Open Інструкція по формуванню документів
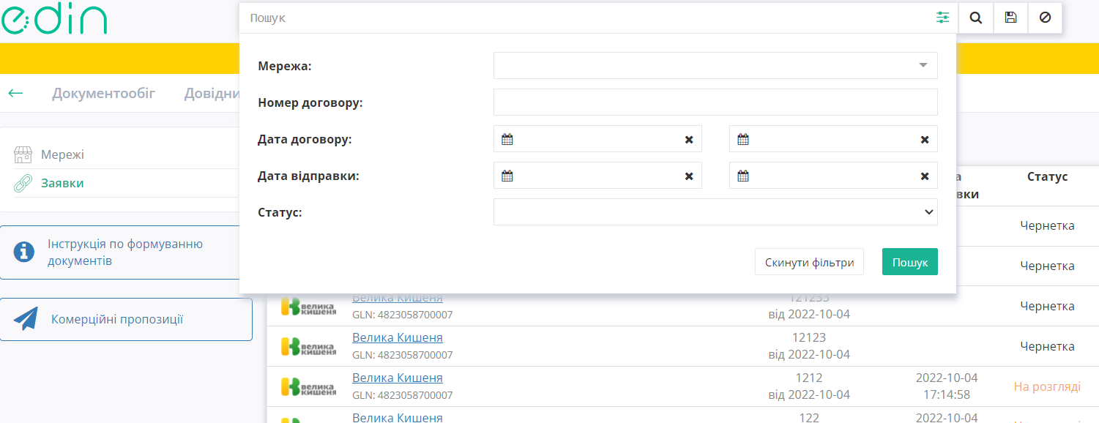Screen dimensions: 1099x423 [x=126, y=252]
